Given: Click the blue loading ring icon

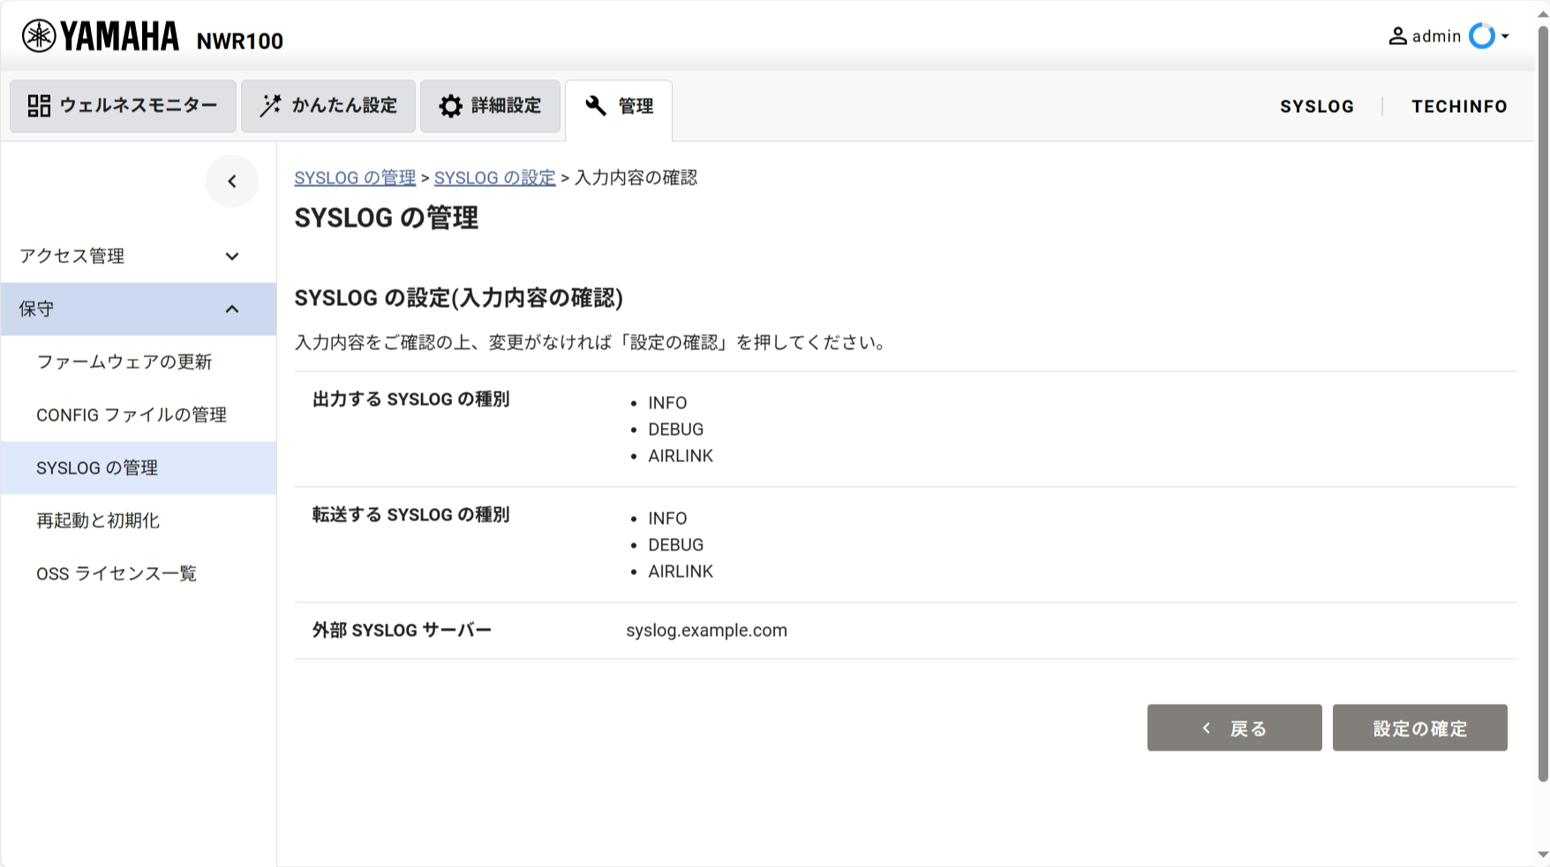Looking at the screenshot, I should point(1481,36).
